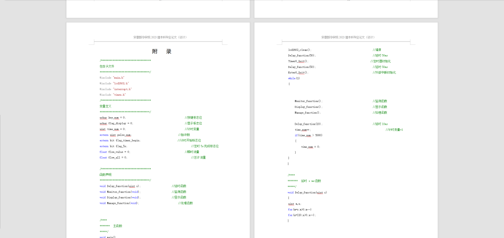Click the Timer0_Init() call
This screenshot has height=238, width=504.
click(x=298, y=61)
